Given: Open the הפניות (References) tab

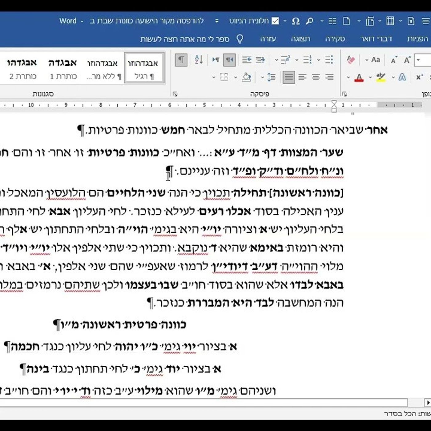Looking at the screenshot, I should tap(417, 39).
